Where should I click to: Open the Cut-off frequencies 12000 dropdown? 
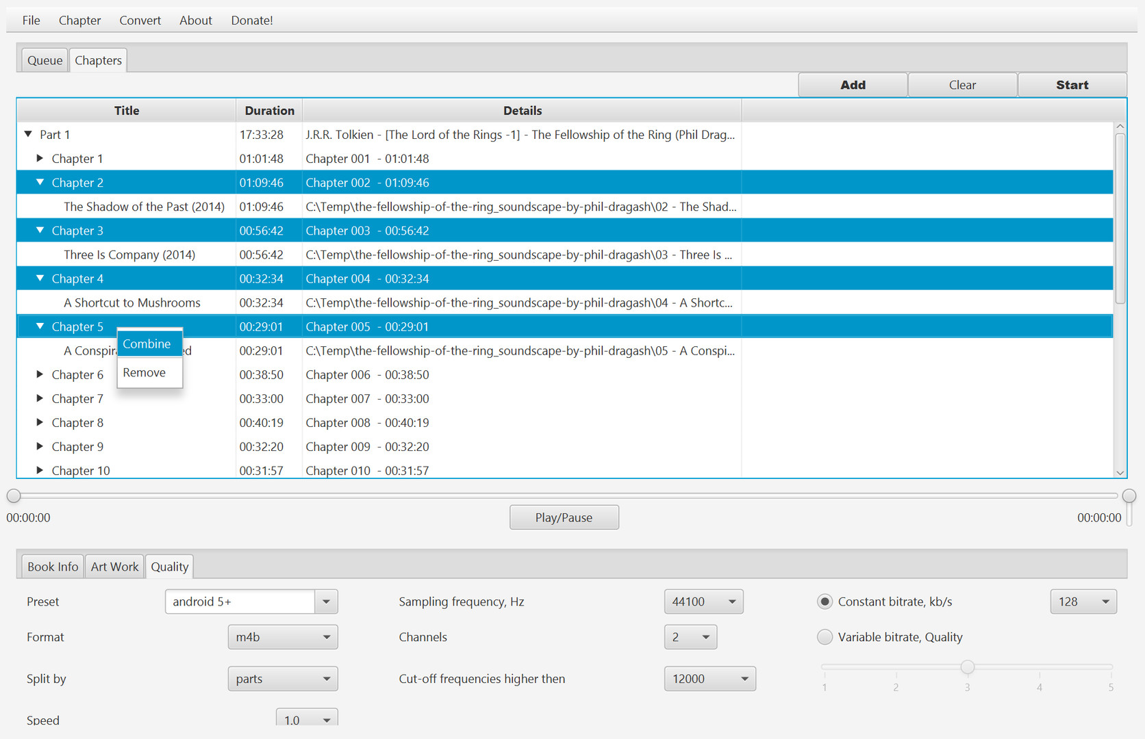709,679
